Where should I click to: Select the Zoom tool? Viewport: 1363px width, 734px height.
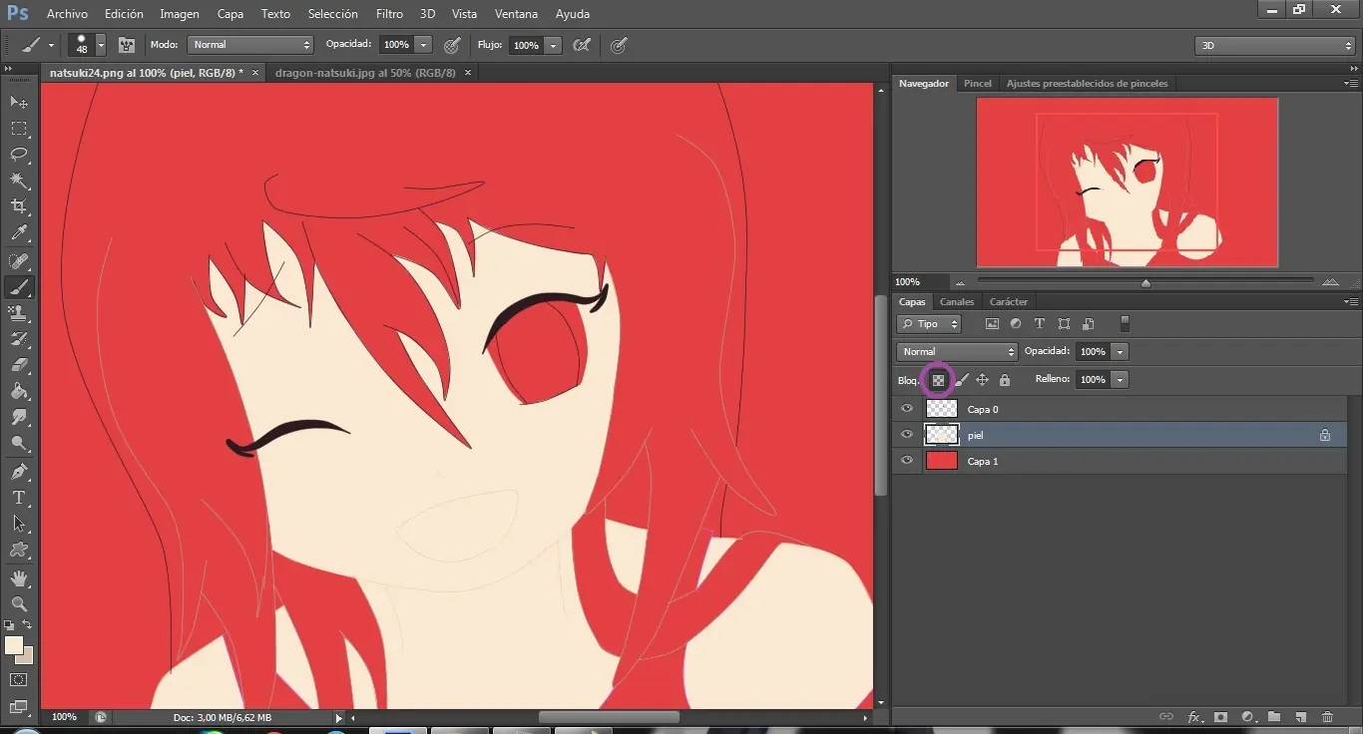click(x=19, y=603)
